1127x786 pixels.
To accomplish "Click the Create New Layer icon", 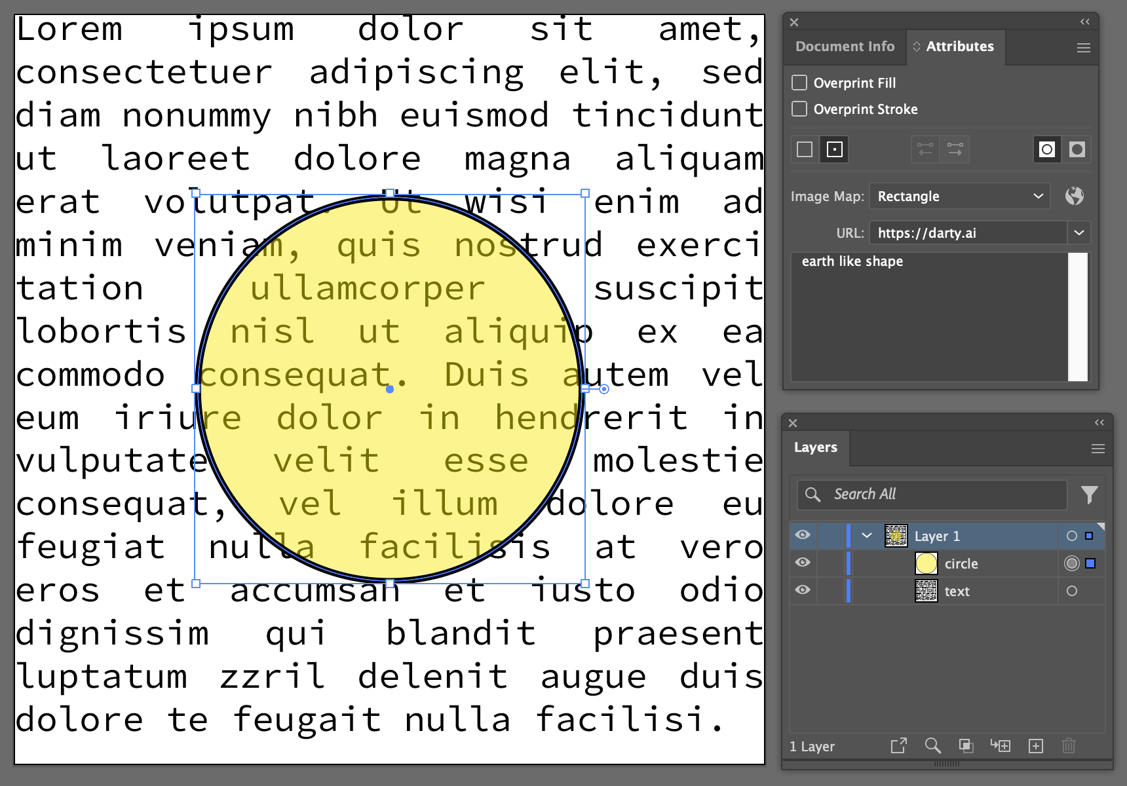I will (1035, 746).
